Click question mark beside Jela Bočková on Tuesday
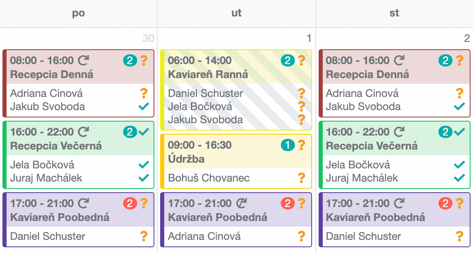Screen dimensions: 473x253 pos(301,106)
